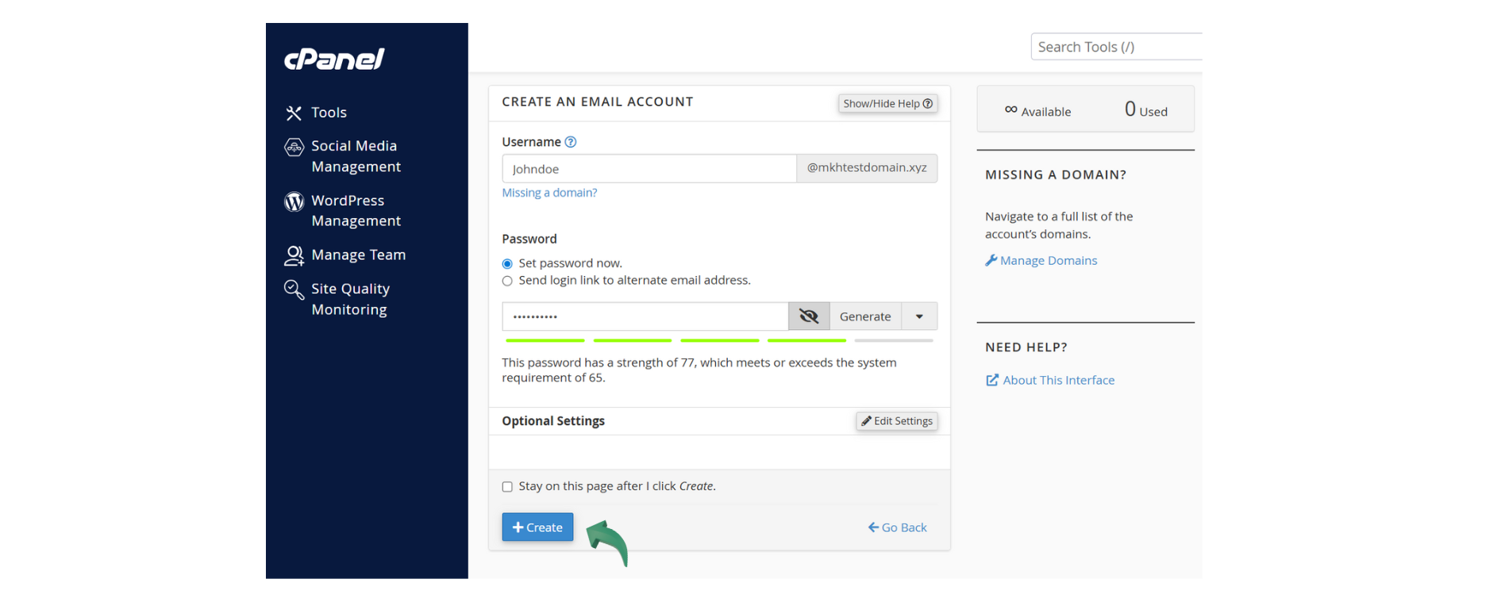Click the Create button

point(537,527)
